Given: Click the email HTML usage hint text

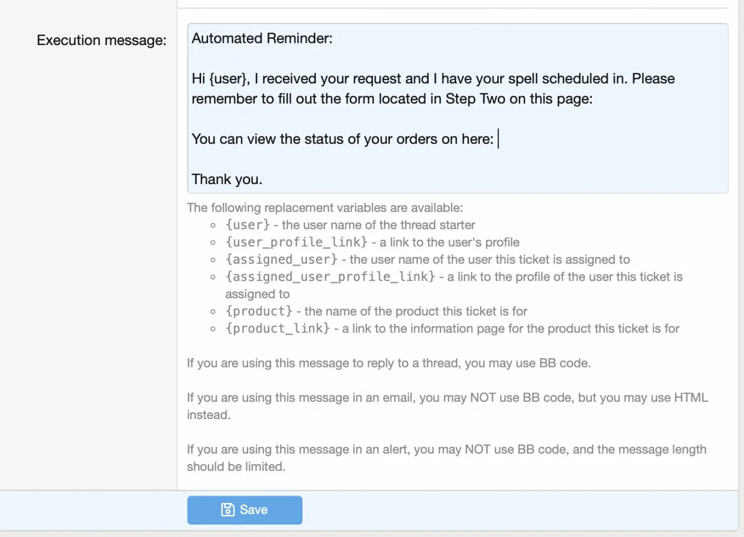Looking at the screenshot, I should click(448, 406).
